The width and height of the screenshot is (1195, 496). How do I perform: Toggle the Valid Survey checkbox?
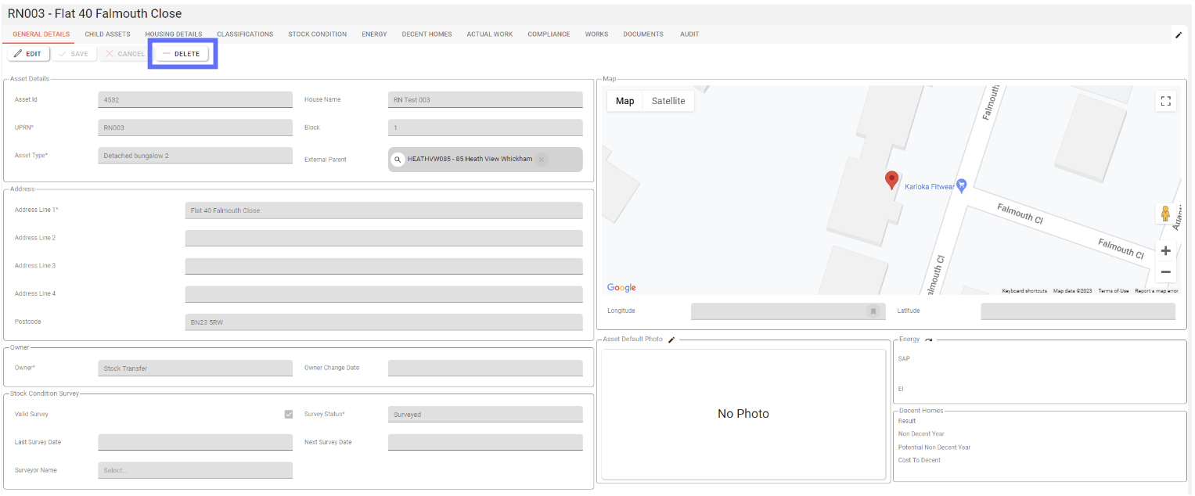(x=288, y=414)
